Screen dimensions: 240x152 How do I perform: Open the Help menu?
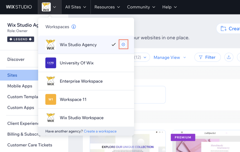(169, 7)
